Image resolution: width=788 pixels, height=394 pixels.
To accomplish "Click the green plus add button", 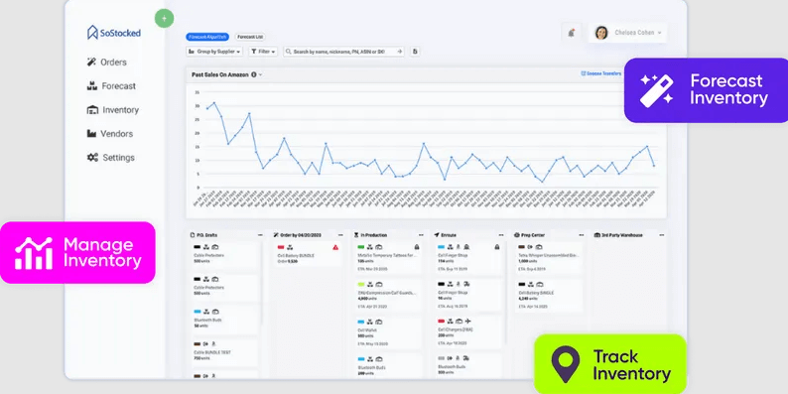I will click(x=164, y=19).
